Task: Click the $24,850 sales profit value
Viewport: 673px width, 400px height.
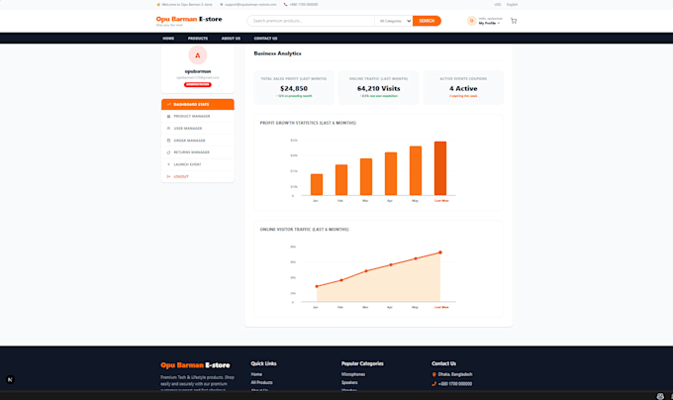Action: [x=294, y=88]
